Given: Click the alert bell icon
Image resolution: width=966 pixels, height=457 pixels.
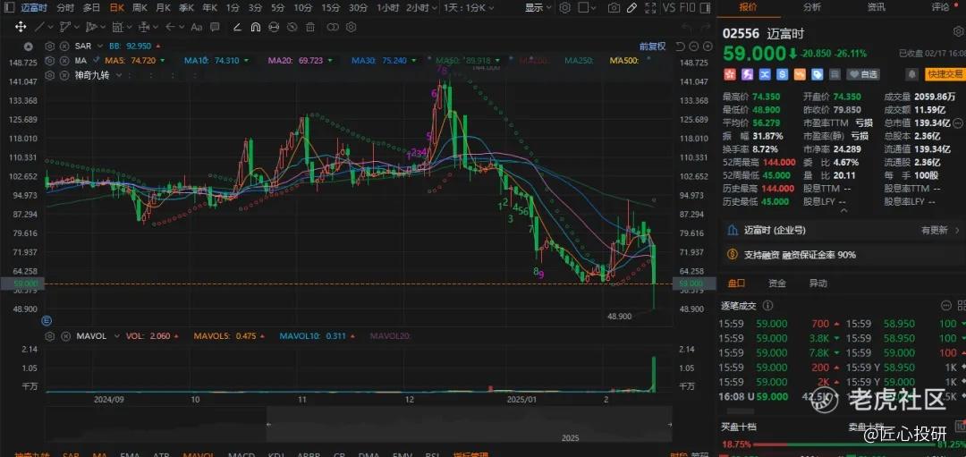Looking at the screenshot, I should (911, 74).
